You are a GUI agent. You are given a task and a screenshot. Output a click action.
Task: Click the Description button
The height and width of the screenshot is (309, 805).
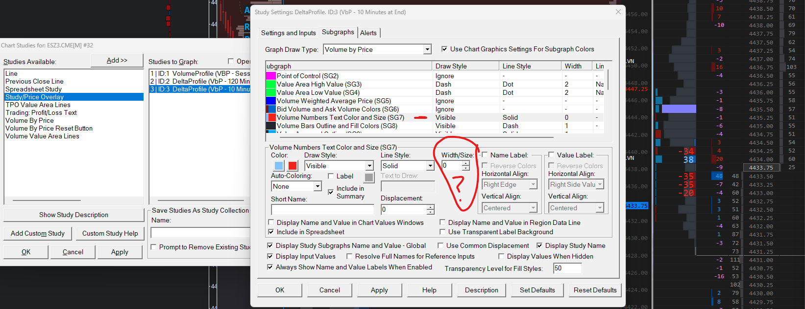tap(482, 290)
